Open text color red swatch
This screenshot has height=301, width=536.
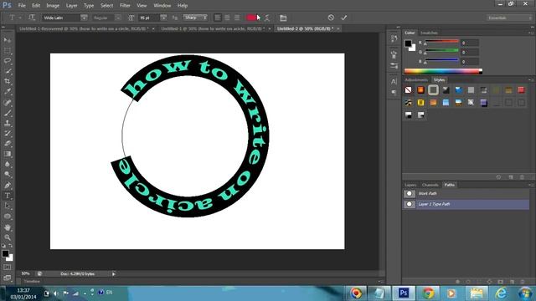[251, 18]
